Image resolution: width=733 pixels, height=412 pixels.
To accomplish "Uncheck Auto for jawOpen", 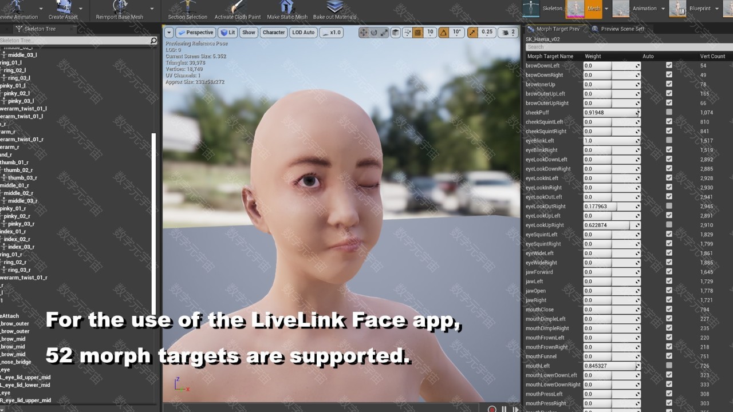I will click(669, 291).
